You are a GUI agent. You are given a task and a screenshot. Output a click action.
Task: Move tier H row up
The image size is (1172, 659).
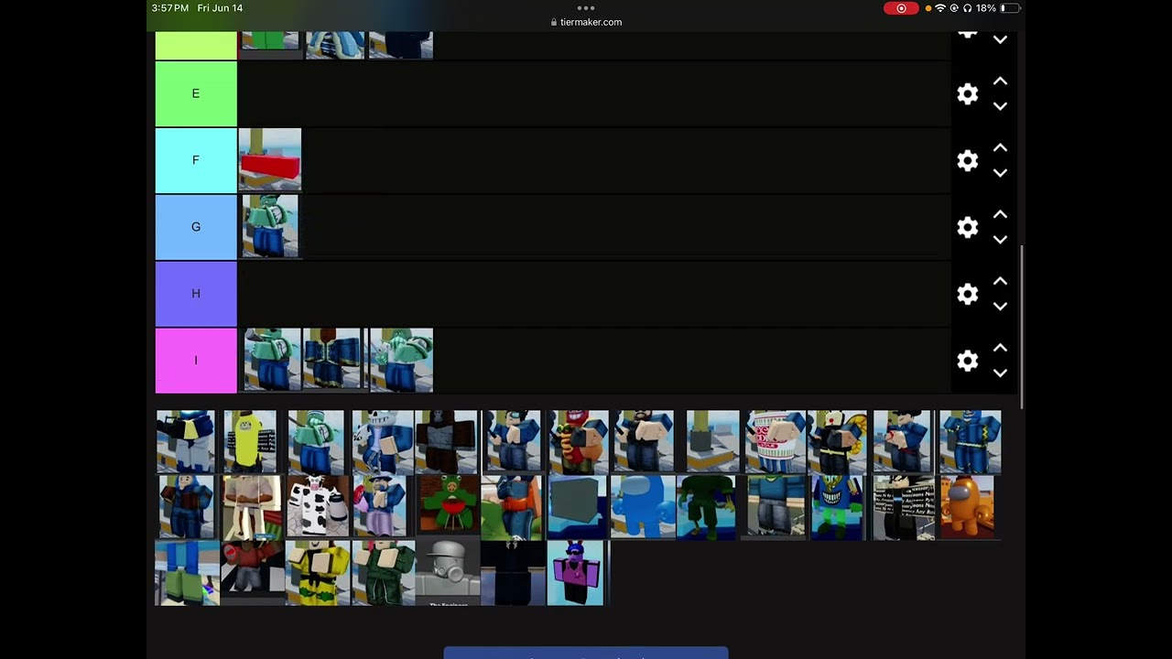(1000, 282)
